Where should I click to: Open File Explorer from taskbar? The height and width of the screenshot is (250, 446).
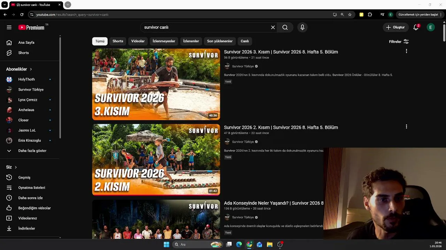tap(269, 244)
